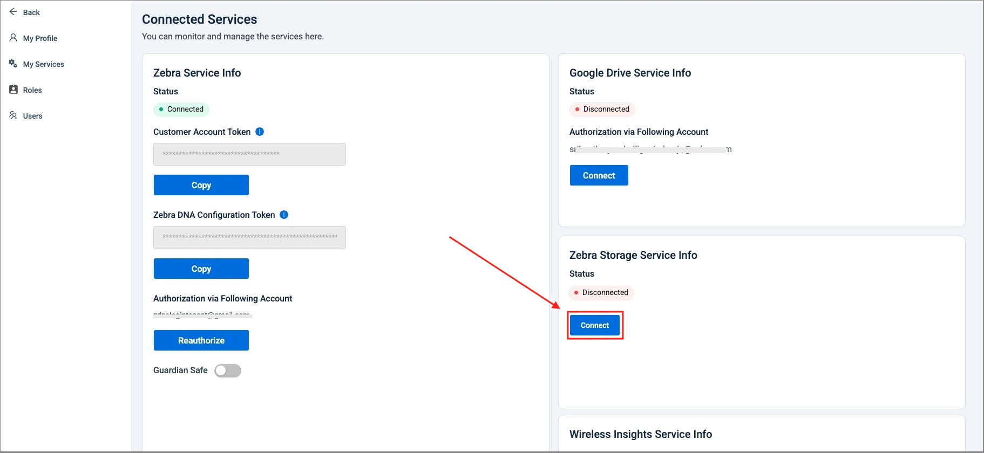Toggle the Guardian Safe switch

click(x=228, y=370)
